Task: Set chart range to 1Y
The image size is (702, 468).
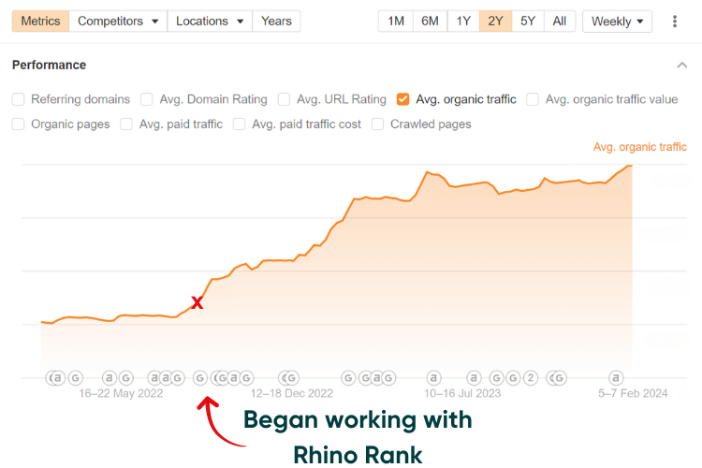Action: 463,21
